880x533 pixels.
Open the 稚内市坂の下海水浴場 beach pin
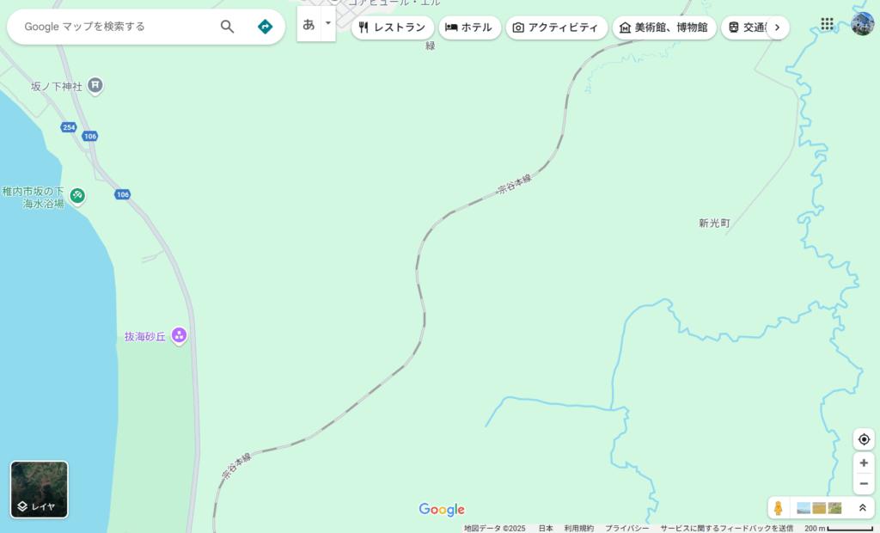pos(77,196)
